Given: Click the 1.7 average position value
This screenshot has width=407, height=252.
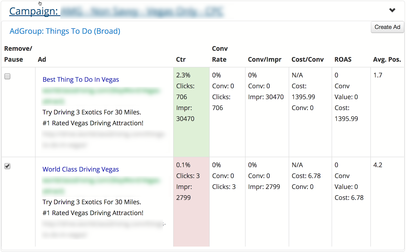Looking at the screenshot, I should (x=378, y=75).
